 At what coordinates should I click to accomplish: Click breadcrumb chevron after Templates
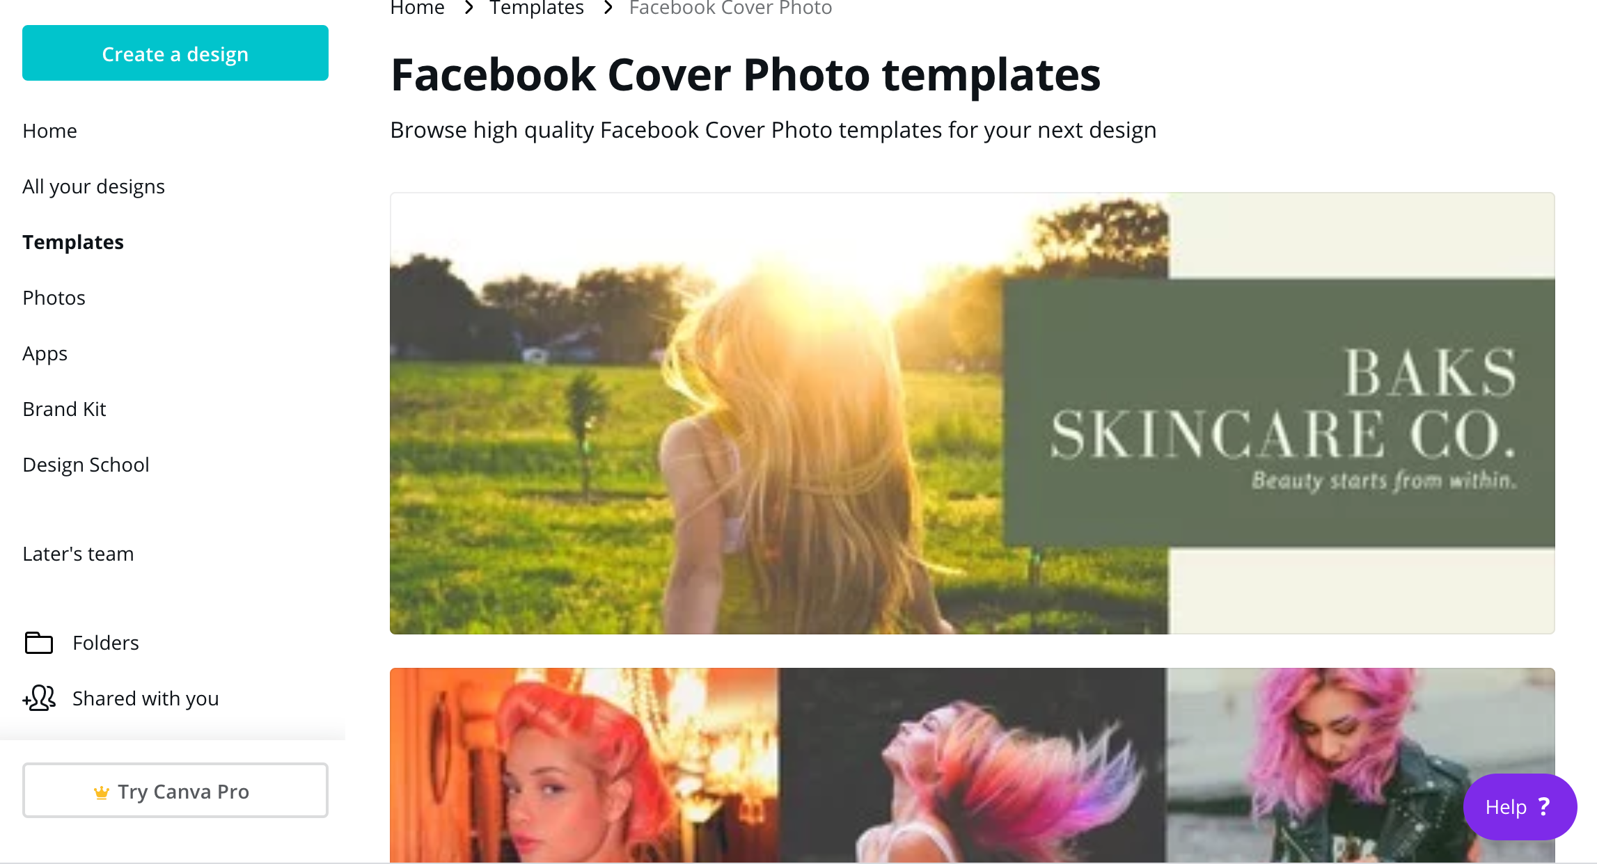coord(608,8)
